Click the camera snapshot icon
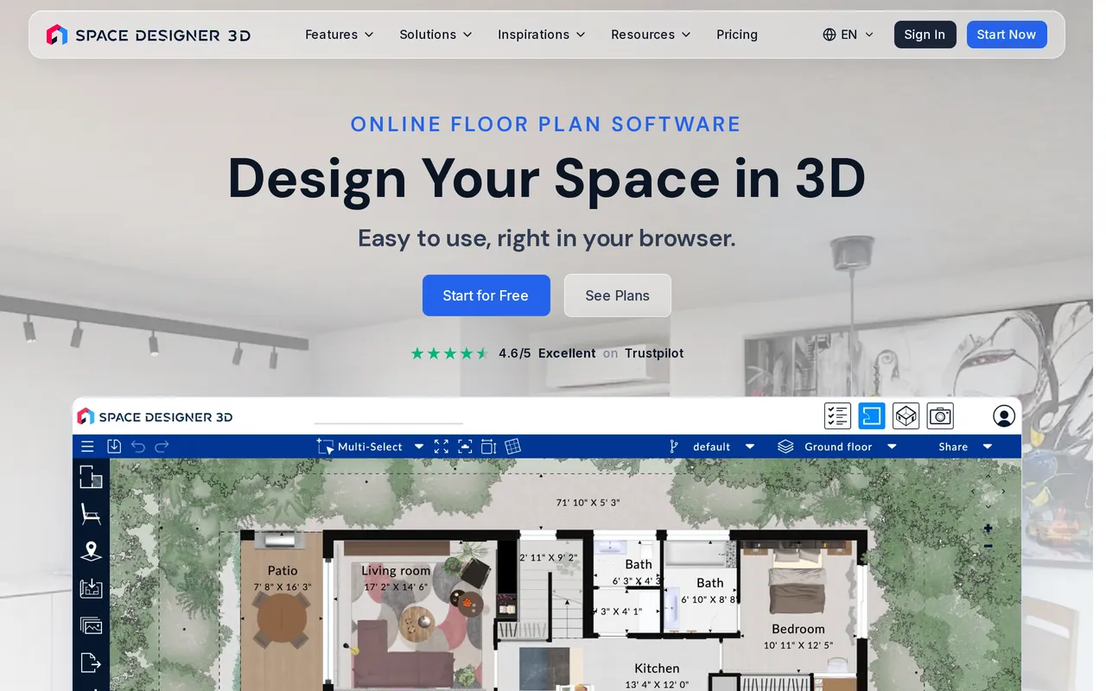Screen dimensions: 1106x691 [940, 416]
